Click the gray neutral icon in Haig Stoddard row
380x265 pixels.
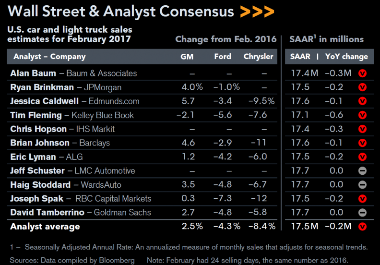[x=362, y=185]
